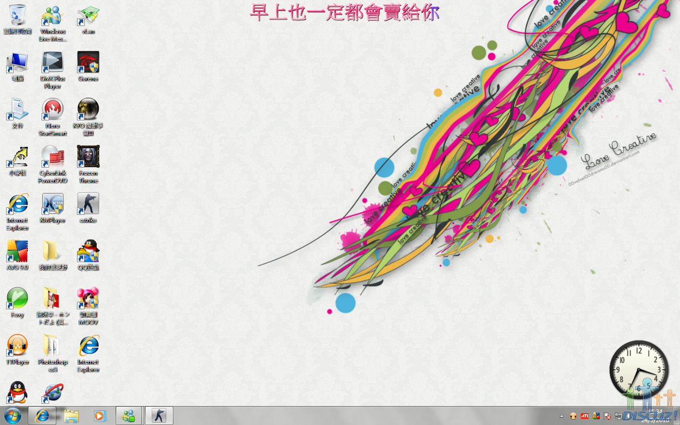
Task: Show hidden system tray icons arrow
Action: [561, 416]
